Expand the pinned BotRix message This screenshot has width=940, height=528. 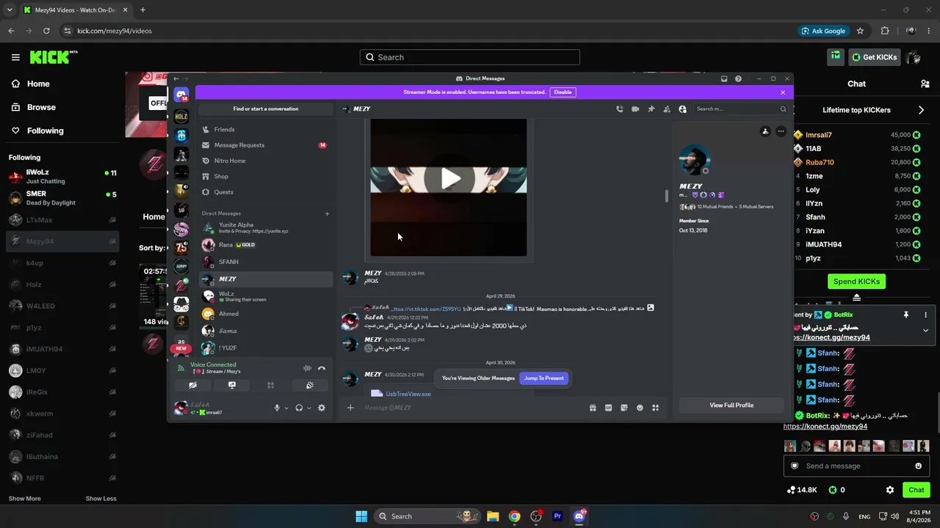pyautogui.click(x=925, y=331)
